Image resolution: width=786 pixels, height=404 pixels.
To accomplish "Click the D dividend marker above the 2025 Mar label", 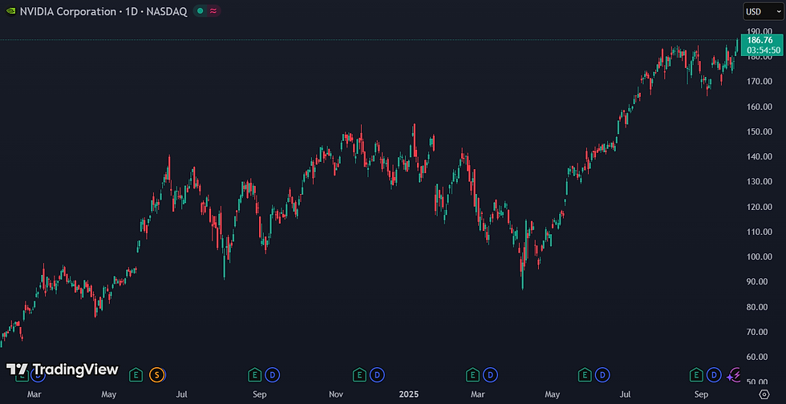I will pos(490,374).
